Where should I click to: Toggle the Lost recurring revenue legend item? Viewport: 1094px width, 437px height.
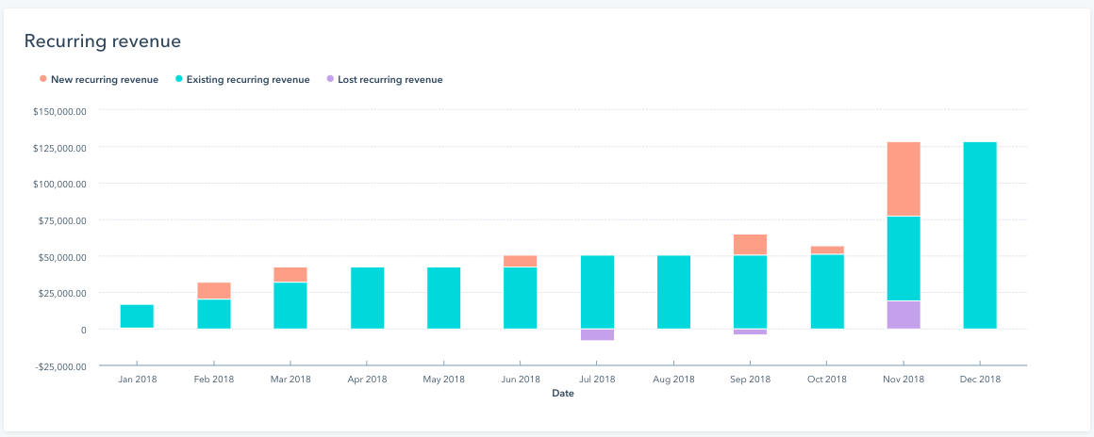click(390, 80)
